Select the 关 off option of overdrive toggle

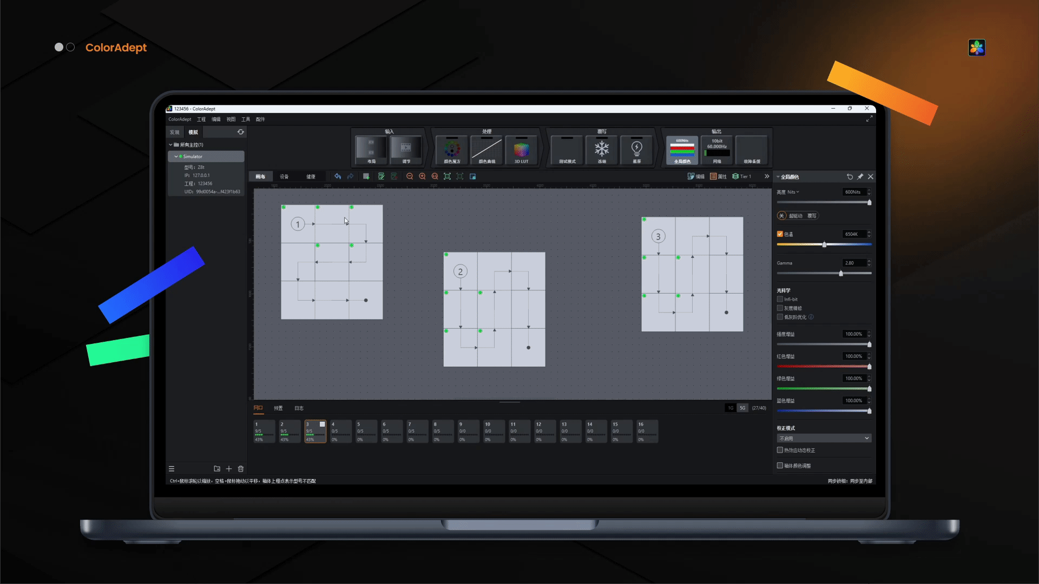[x=781, y=216]
